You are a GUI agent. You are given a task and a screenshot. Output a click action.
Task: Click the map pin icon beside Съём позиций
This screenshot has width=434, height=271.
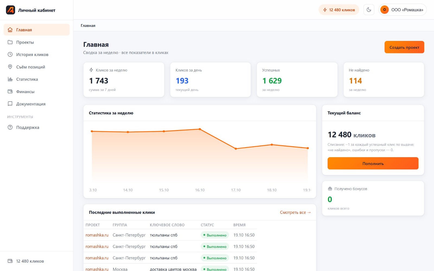tap(10, 67)
